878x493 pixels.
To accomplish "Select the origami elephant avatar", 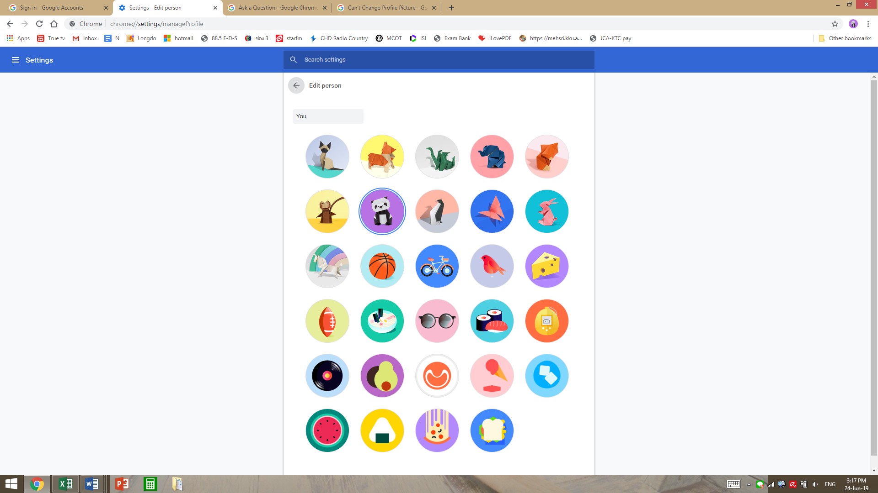I will [x=492, y=157].
